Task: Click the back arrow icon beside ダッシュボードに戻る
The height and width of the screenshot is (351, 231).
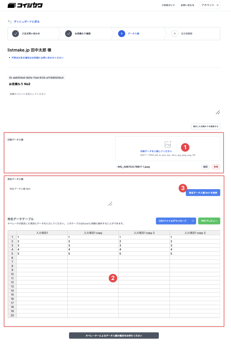Action: (10, 22)
